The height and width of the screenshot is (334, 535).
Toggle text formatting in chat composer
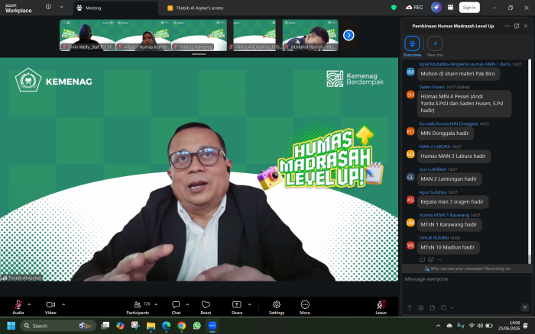coord(410,308)
